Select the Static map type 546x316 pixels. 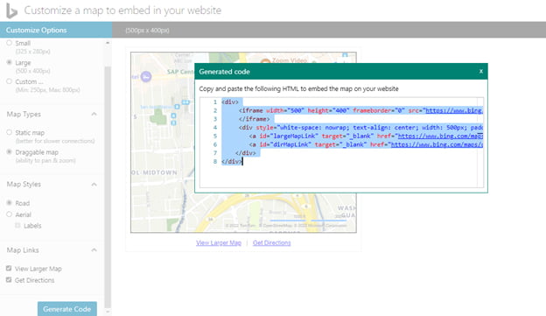9,132
